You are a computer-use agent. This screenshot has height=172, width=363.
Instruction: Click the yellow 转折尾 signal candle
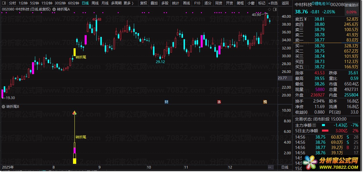tap(74, 52)
